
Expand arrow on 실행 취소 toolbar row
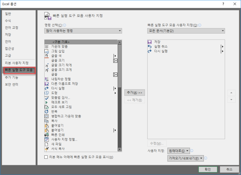pyautogui.click(x=222, y=47)
